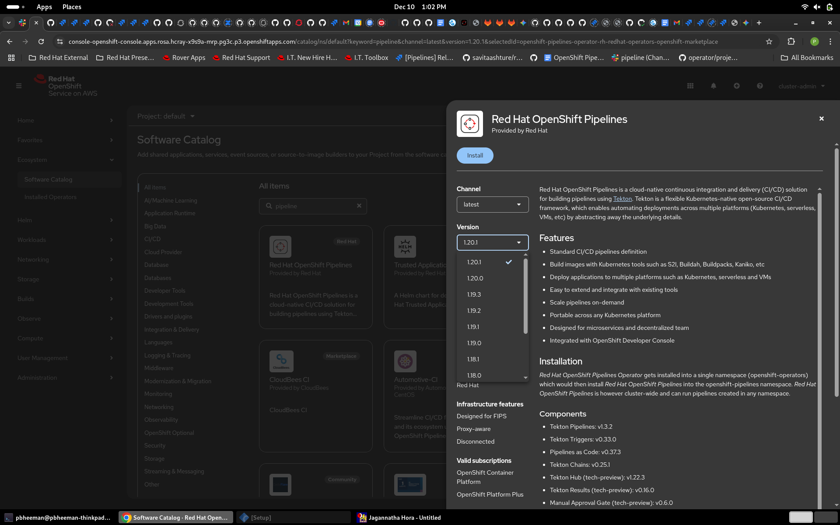The height and width of the screenshot is (525, 840).
Task: Open the Places menu in top bar
Action: coord(72,7)
